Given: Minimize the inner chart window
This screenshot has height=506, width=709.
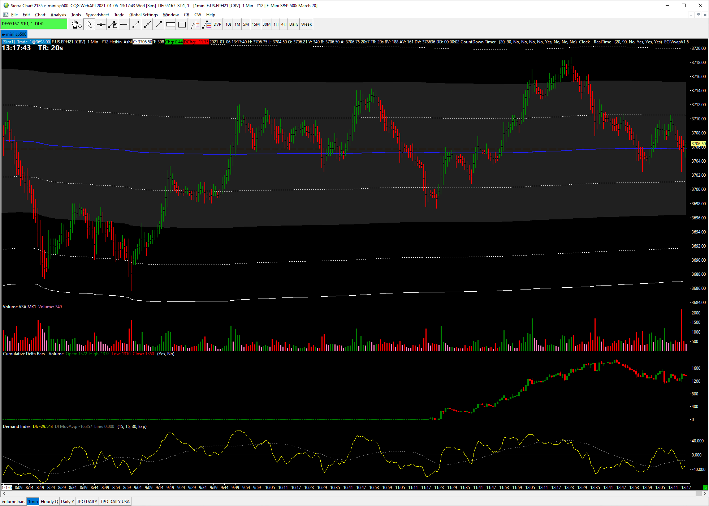Looking at the screenshot, I should [x=691, y=15].
